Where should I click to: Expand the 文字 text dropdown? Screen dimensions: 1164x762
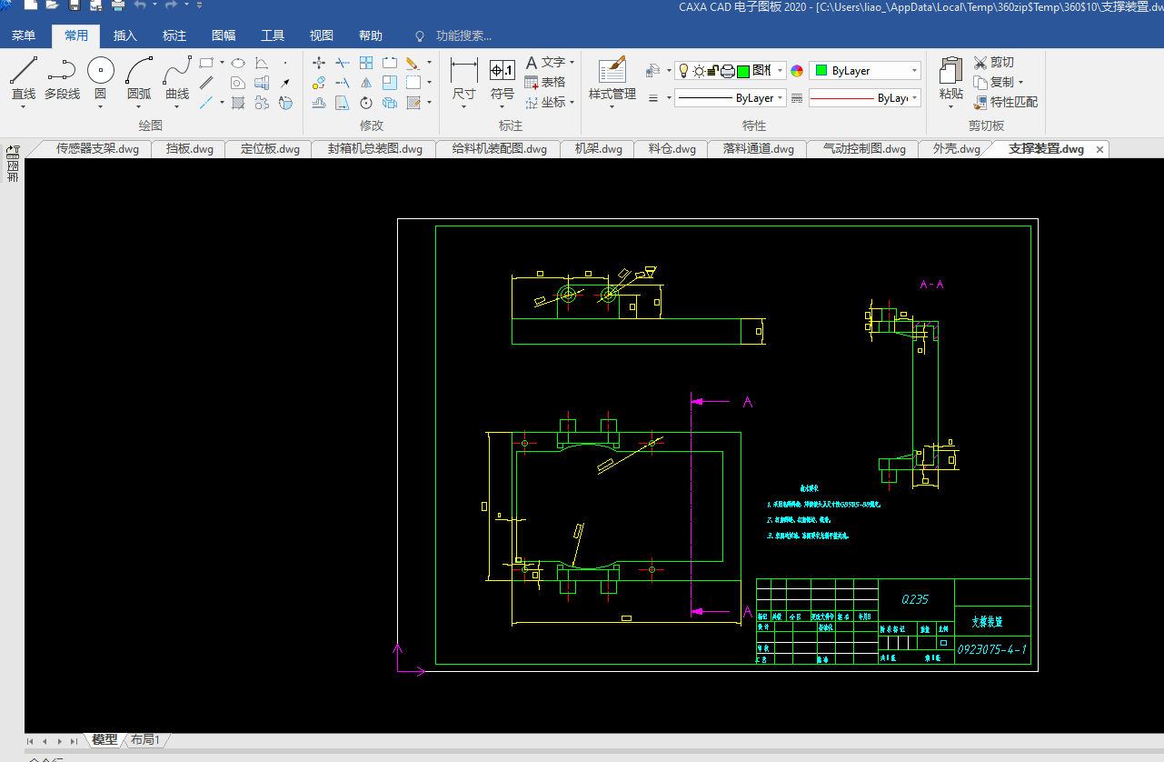(572, 63)
